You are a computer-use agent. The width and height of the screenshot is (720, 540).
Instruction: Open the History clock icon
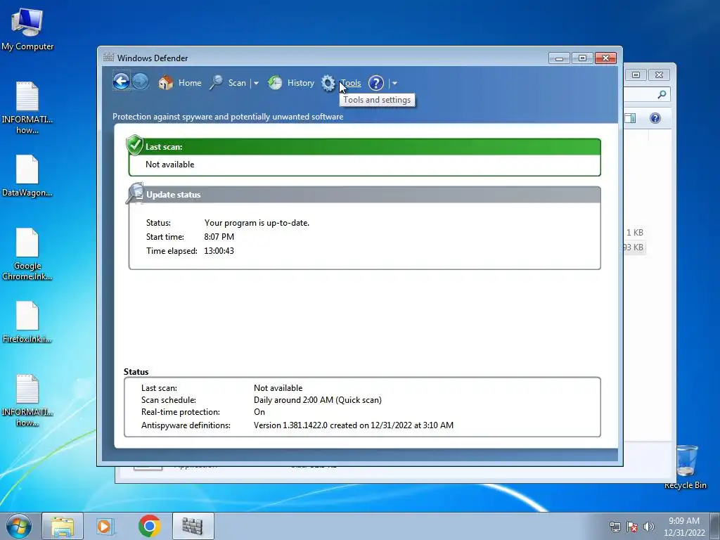(275, 83)
